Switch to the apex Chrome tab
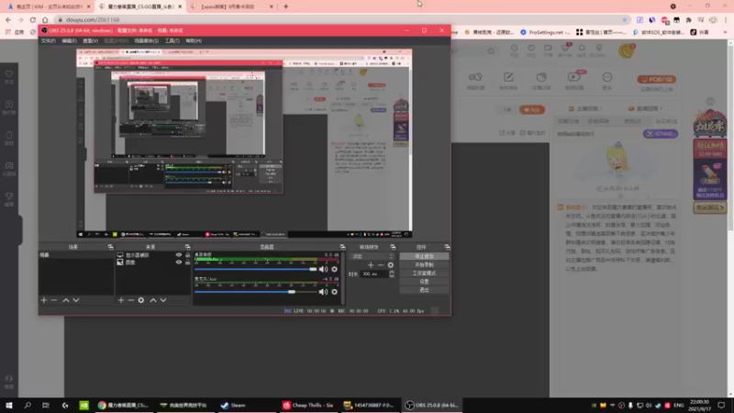This screenshot has width=734, height=413. pos(232,6)
